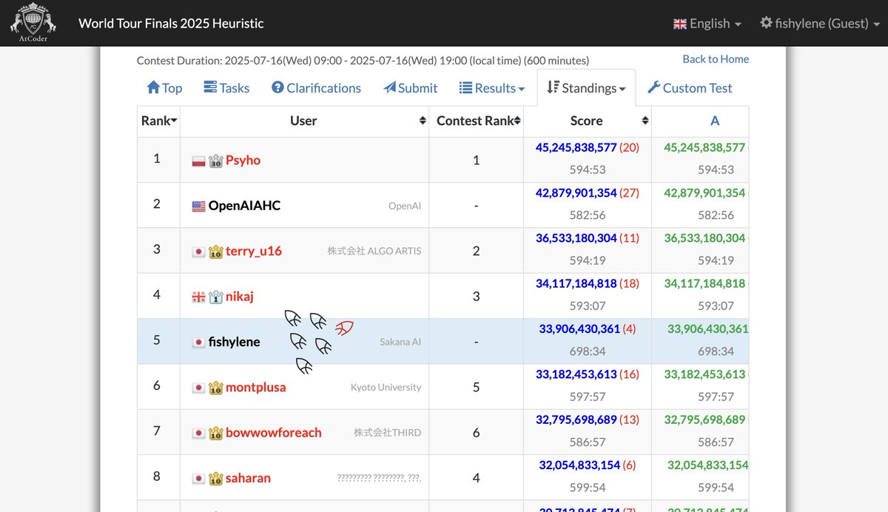Open bowwowforeach's user profile

(274, 433)
